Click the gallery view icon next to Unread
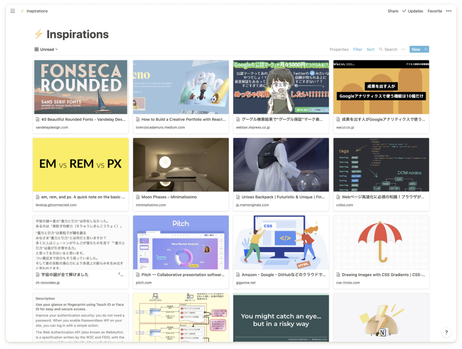Image resolution: width=462 pixels, height=349 pixels. [37, 49]
